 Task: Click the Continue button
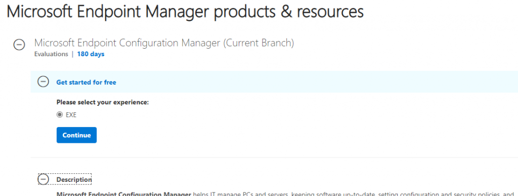(x=77, y=135)
